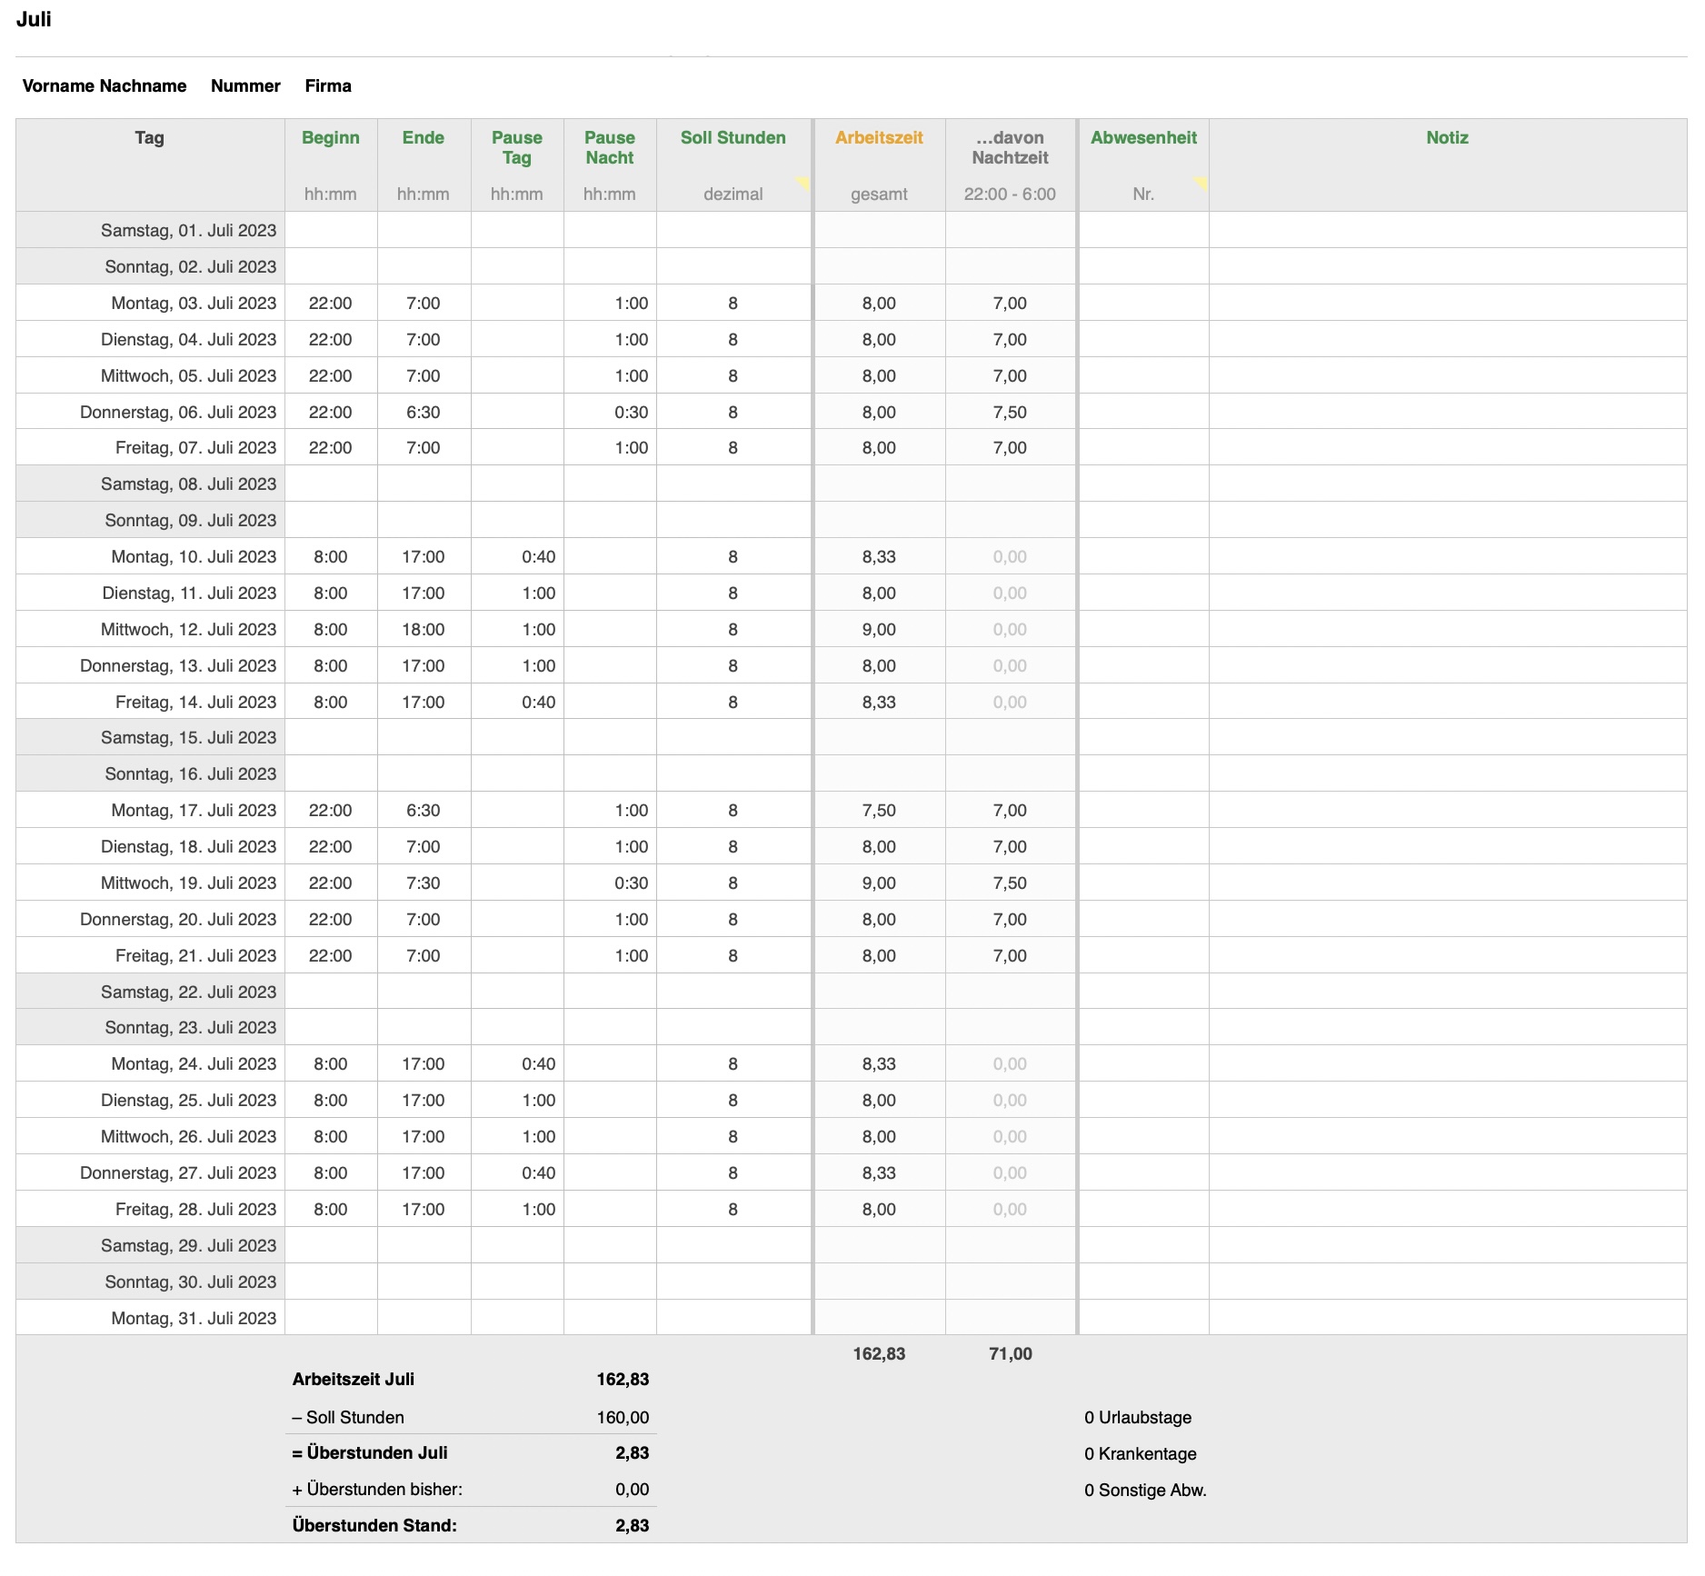
Task: Select Soll Stunden cell for Freitag, 14. Juli
Action: (733, 703)
